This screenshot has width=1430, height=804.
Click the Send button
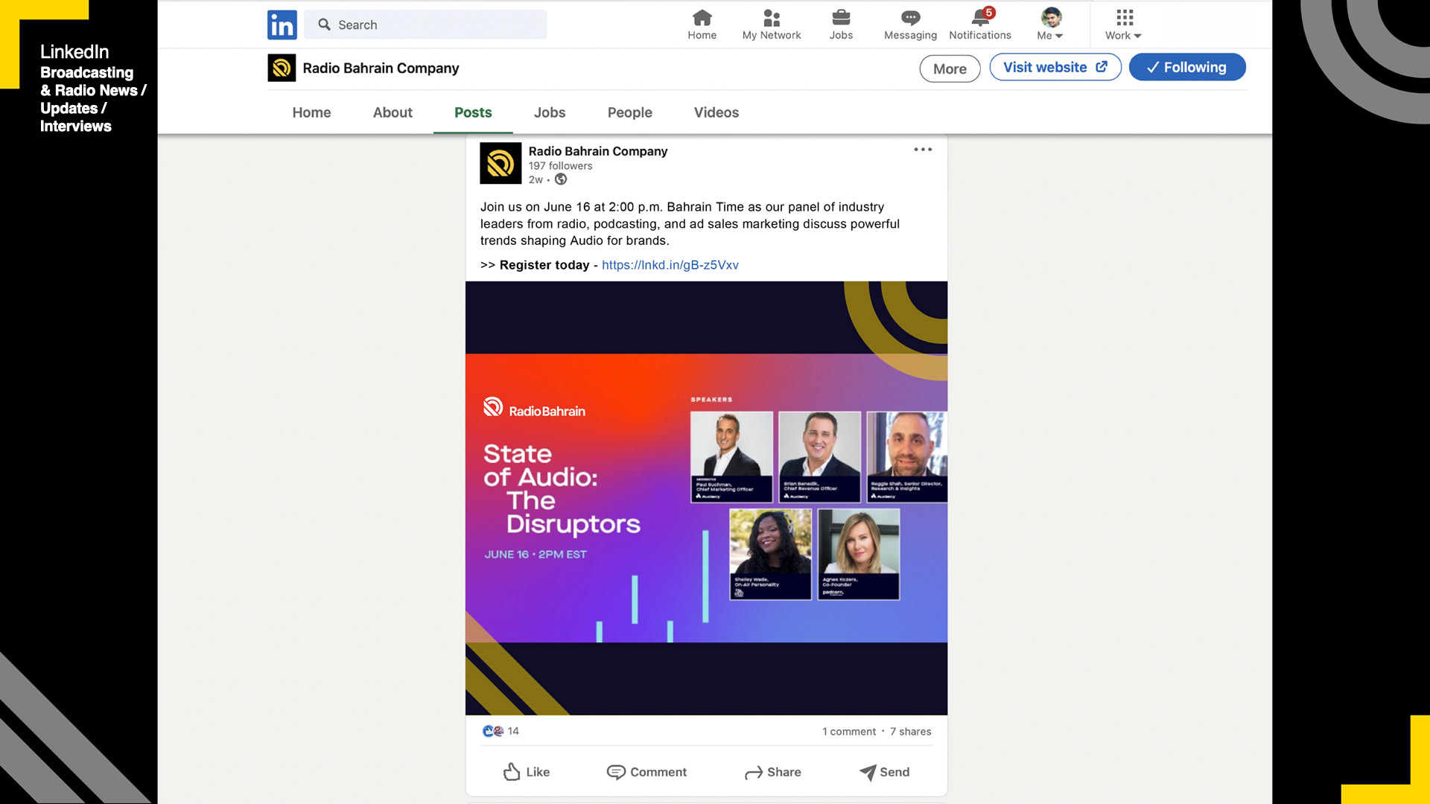point(884,772)
